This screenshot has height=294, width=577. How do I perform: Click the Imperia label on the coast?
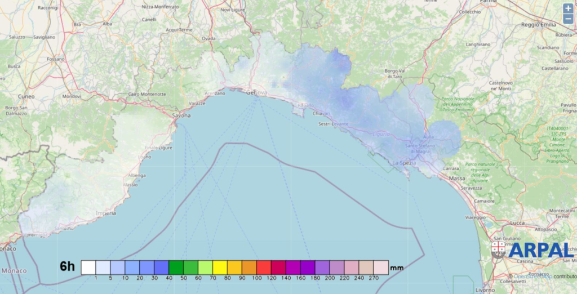coord(105,213)
